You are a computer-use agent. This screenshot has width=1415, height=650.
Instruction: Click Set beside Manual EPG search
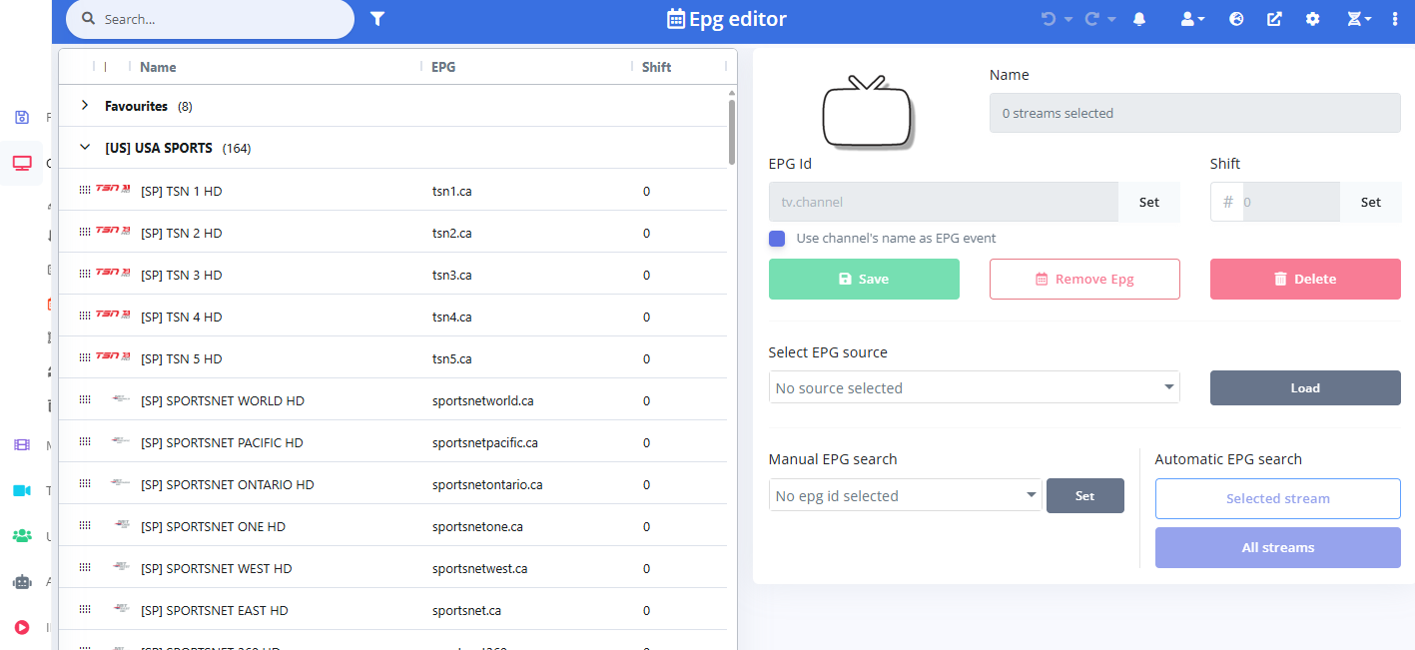[x=1085, y=495]
